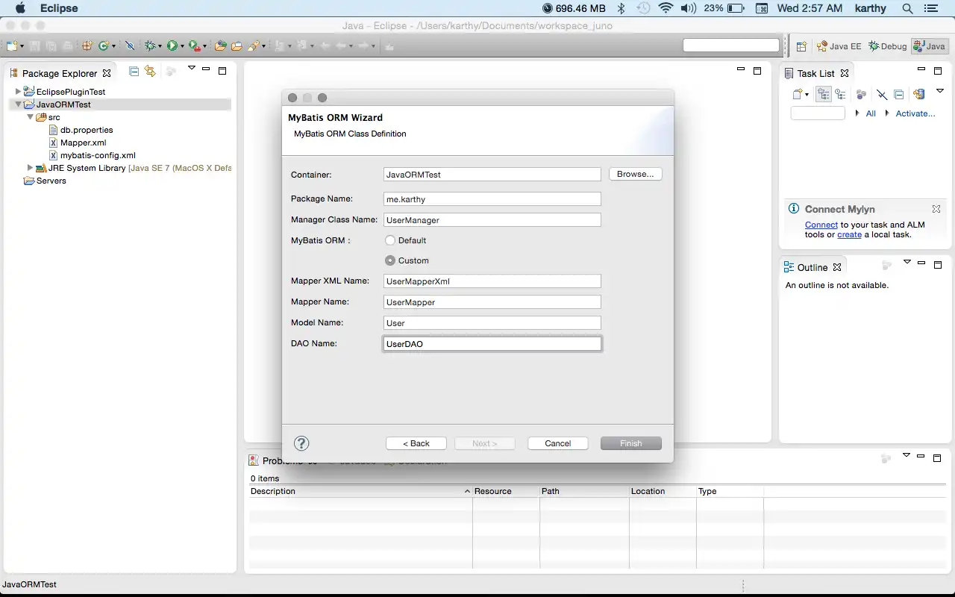Click the New wizard toolbar icon
The image size is (955, 597).
point(13,46)
